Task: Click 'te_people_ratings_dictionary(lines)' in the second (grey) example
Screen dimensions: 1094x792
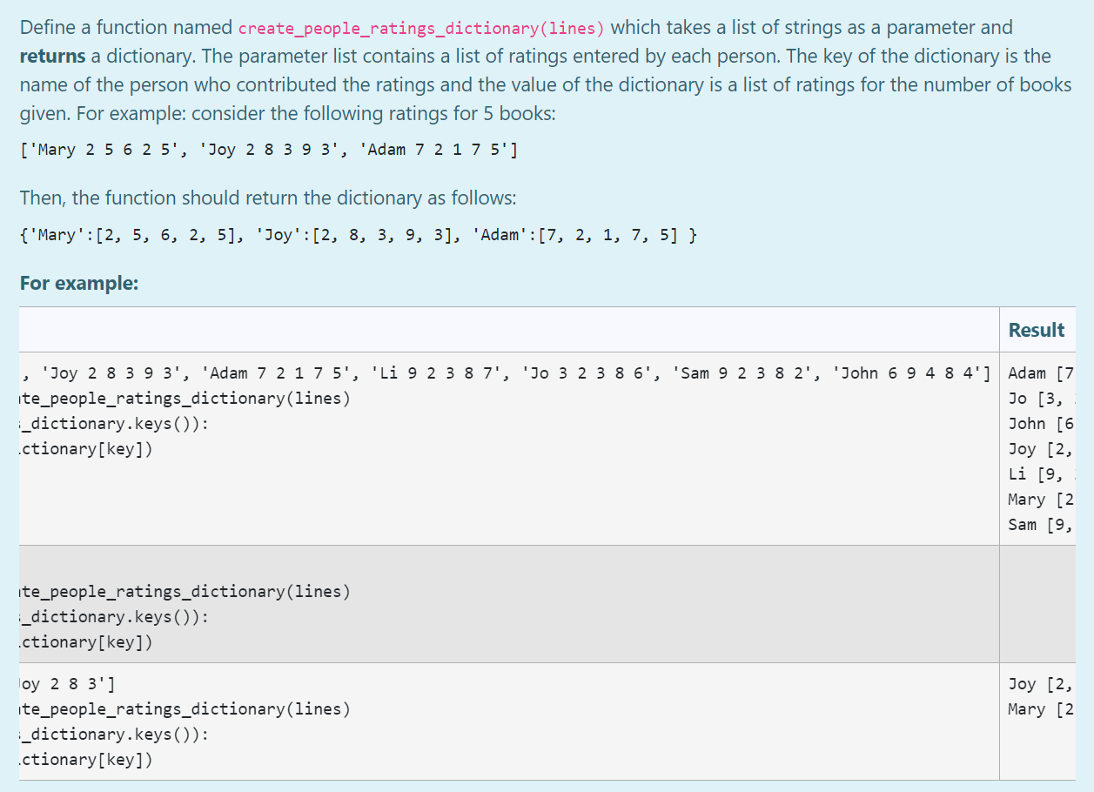Action: [x=185, y=592]
